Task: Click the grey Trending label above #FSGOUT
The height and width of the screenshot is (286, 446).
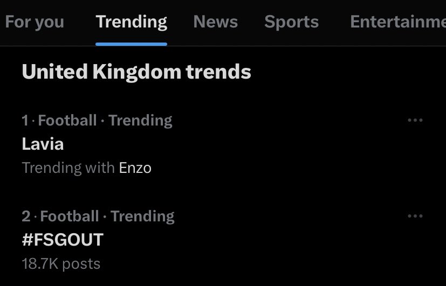Action: coord(142,217)
